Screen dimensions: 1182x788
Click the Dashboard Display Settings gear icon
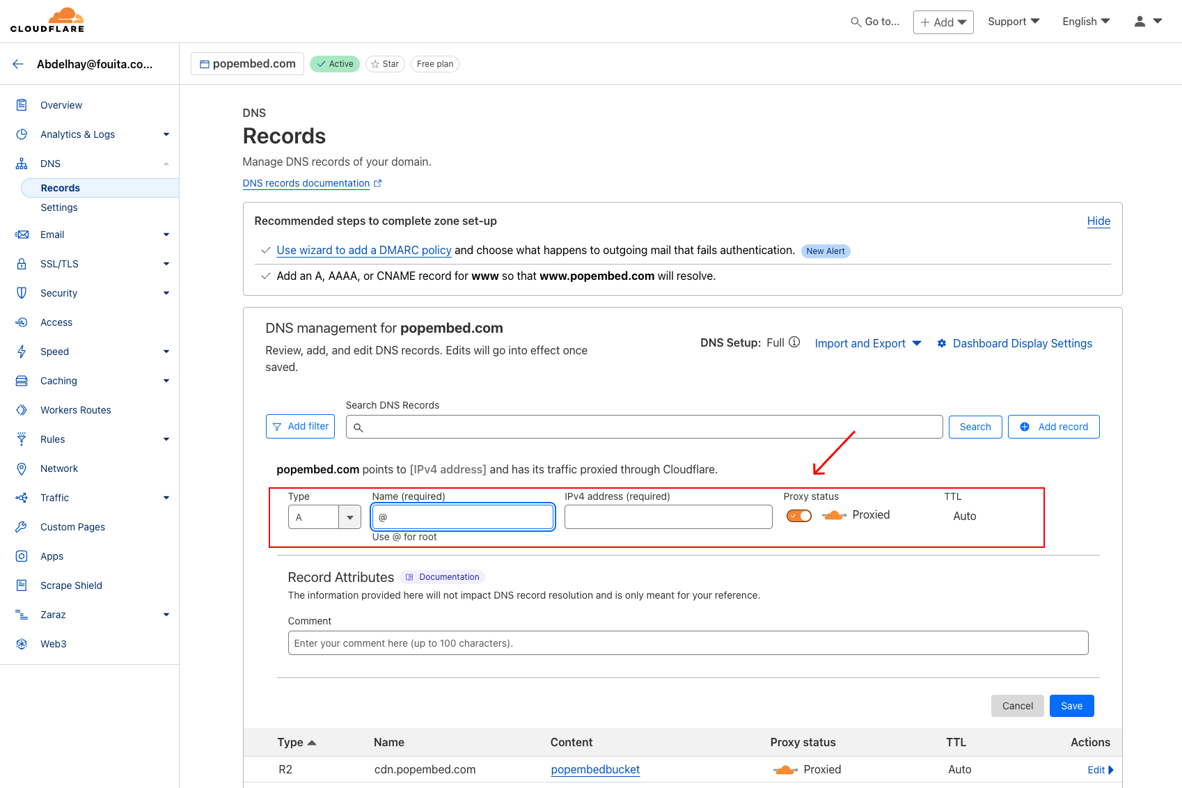point(942,343)
